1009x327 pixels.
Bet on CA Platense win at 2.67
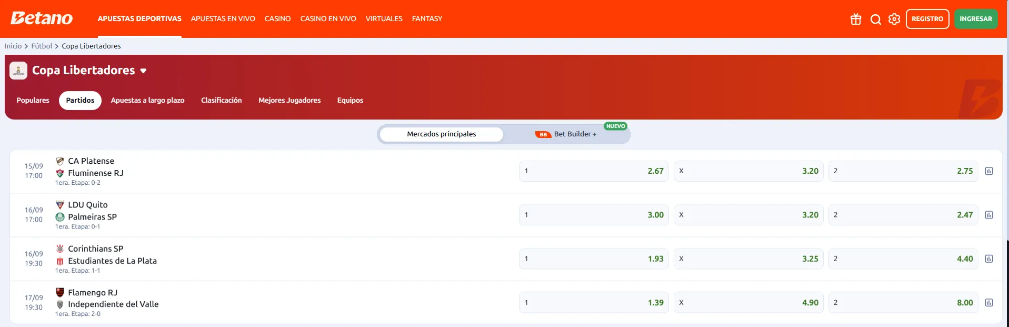594,171
